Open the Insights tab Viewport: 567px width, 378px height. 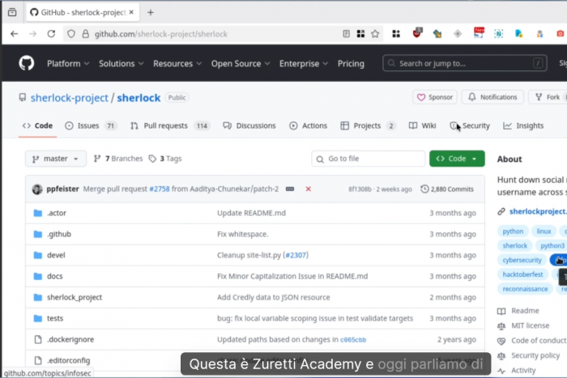point(523,125)
